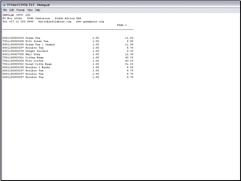
Task: Place cursor on INFOLAB (PTY) LTD line
Action: (x=16, y=15)
